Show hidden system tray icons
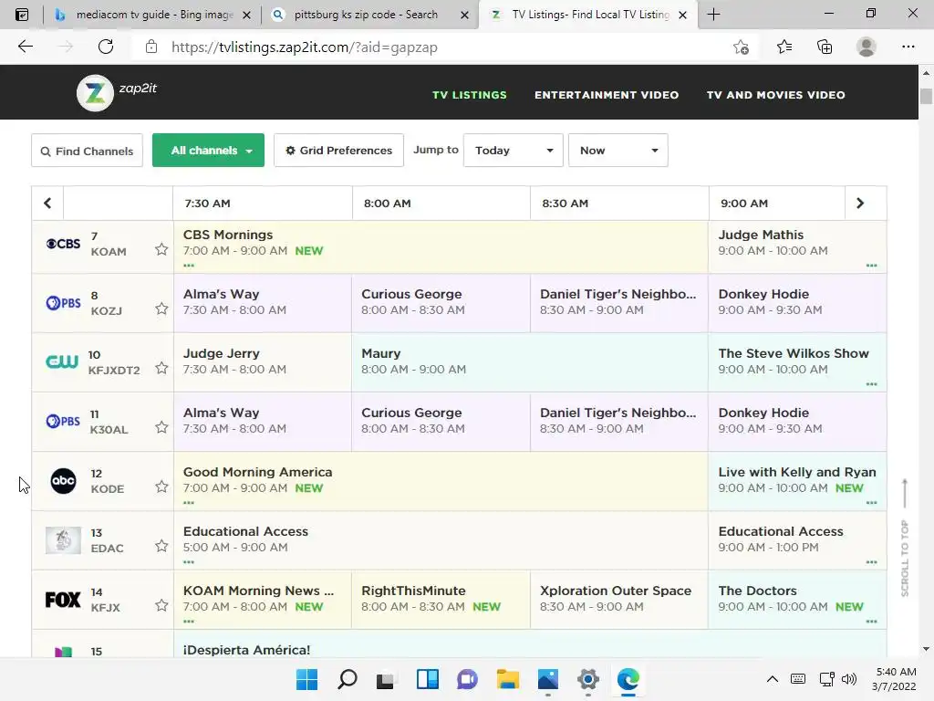The image size is (934, 701). click(x=772, y=679)
